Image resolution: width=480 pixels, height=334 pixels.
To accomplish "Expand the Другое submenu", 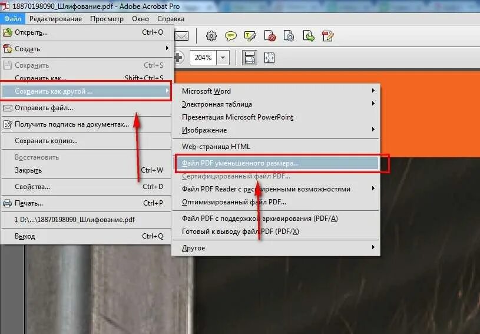I will [x=276, y=248].
